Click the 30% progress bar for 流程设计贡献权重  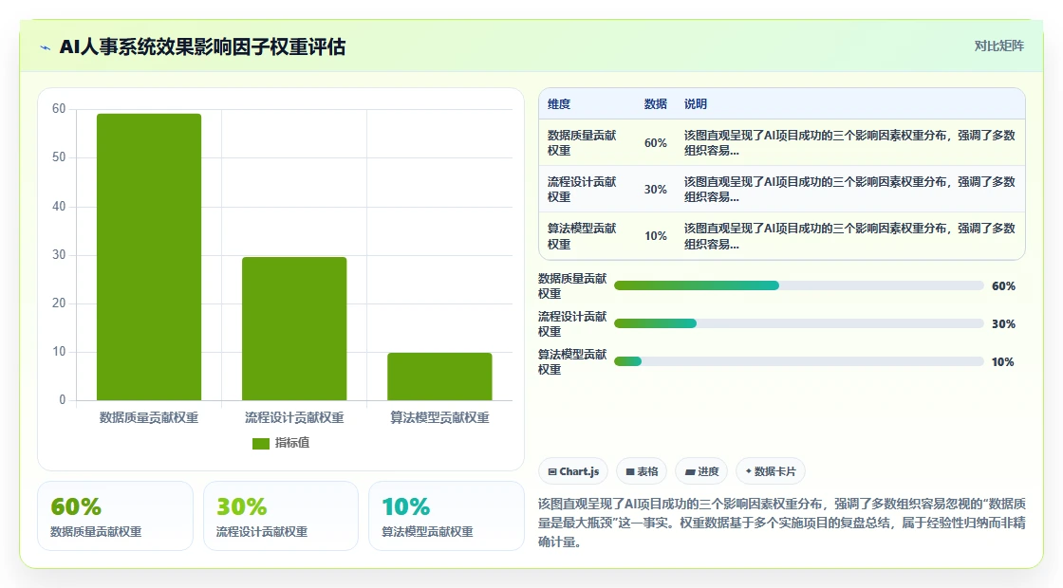point(798,323)
